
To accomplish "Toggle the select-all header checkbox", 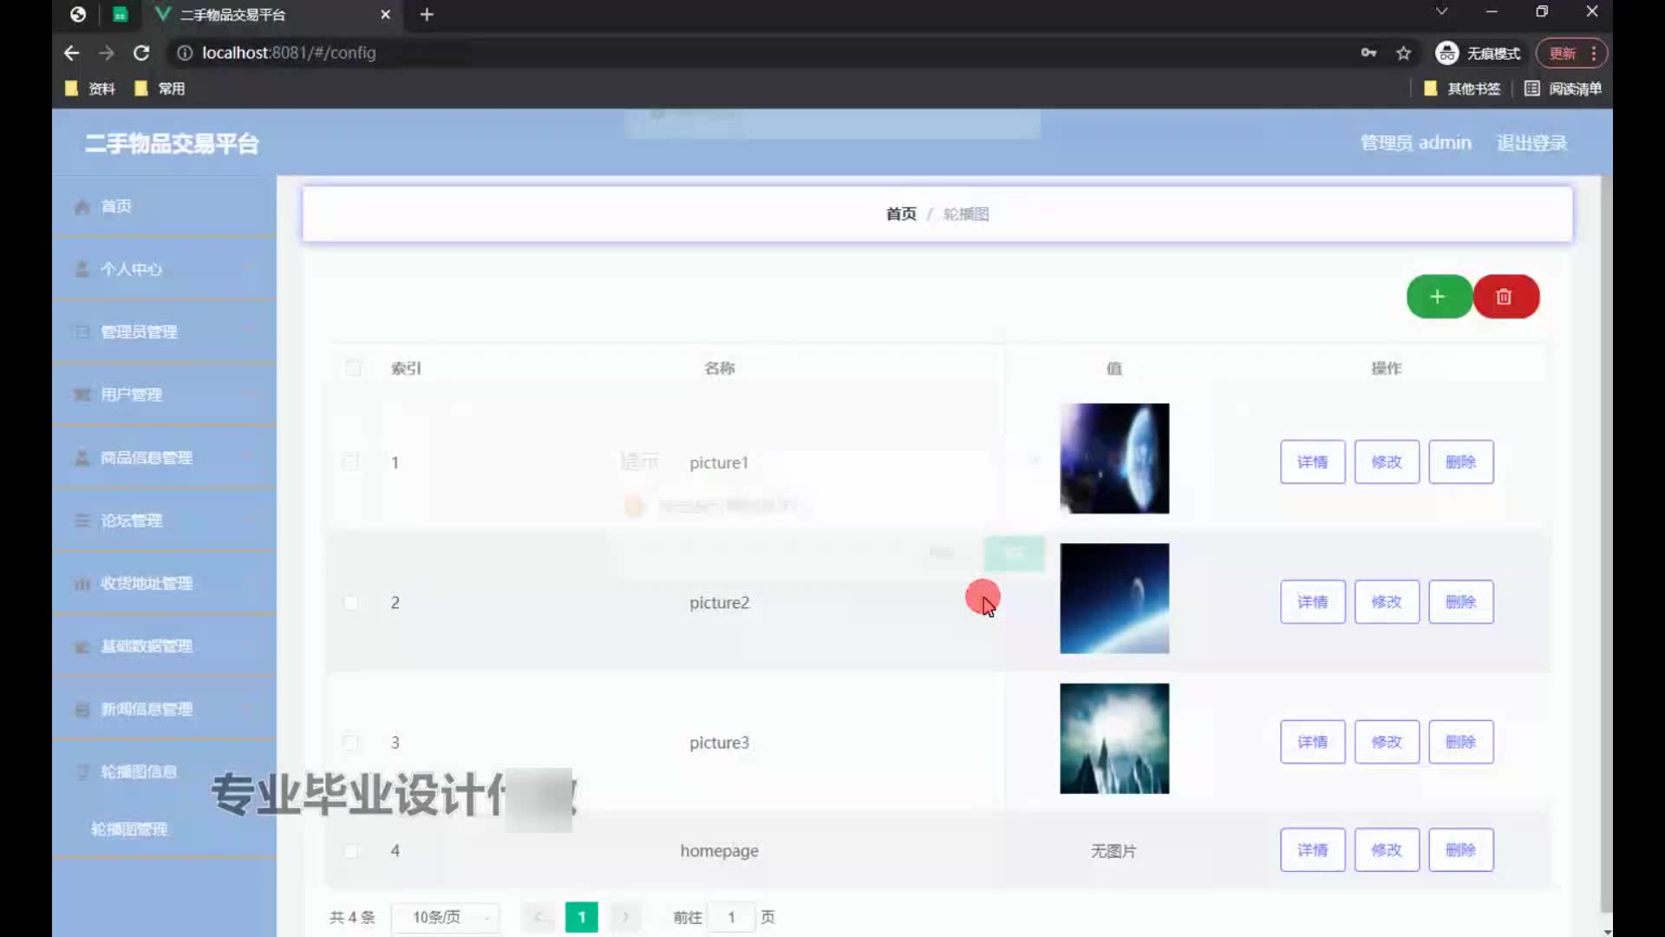I will (353, 368).
